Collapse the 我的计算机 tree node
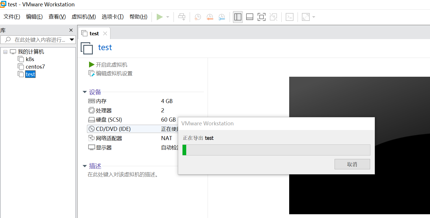This screenshot has width=430, height=218. click(5, 52)
